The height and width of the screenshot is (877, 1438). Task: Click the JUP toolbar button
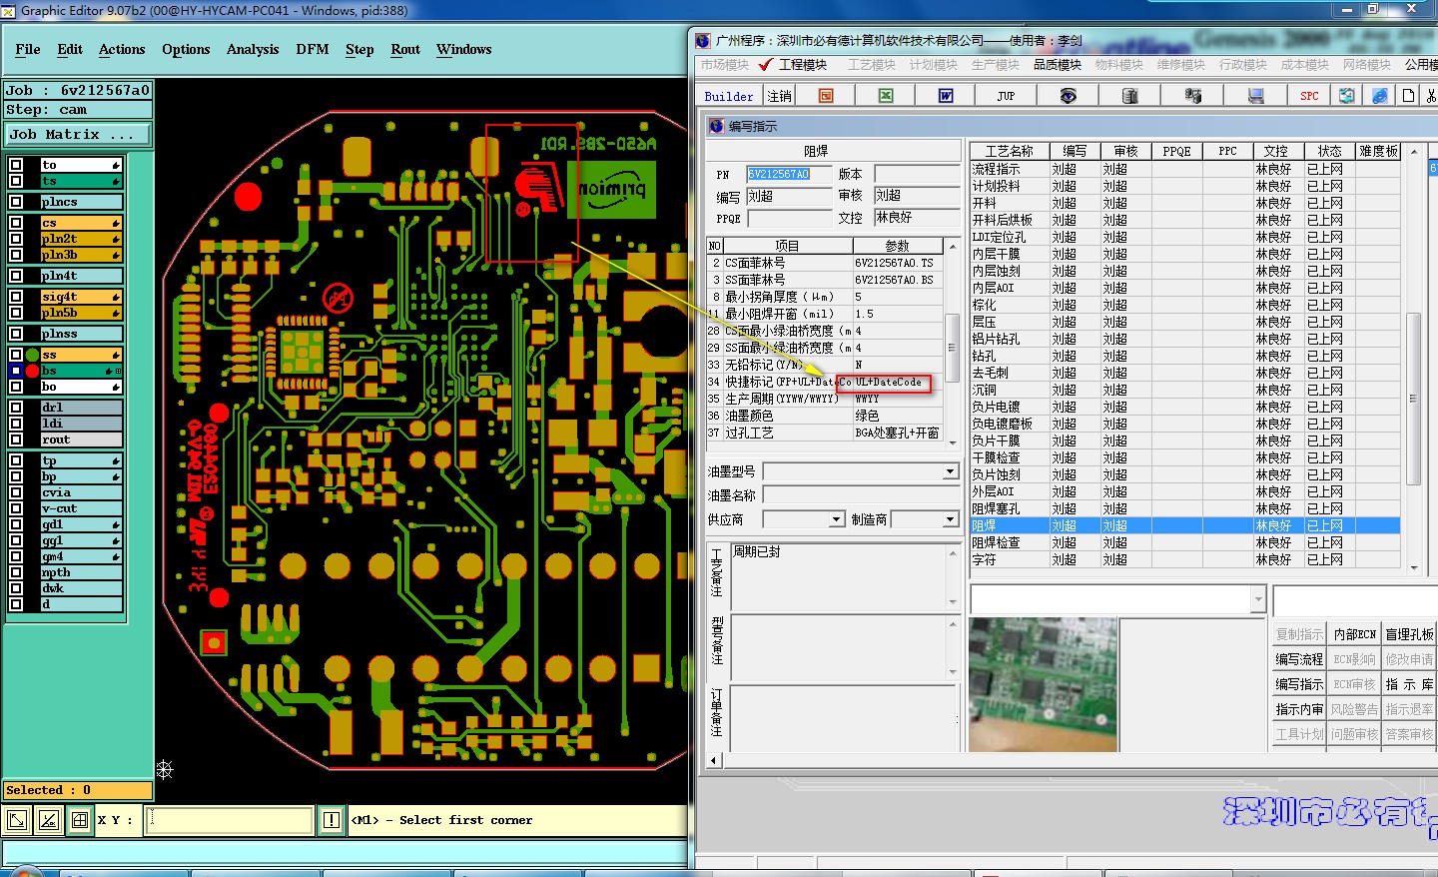tap(1006, 96)
